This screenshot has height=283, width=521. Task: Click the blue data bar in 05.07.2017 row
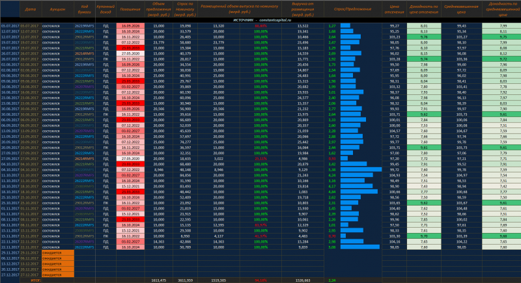pos(345,25)
